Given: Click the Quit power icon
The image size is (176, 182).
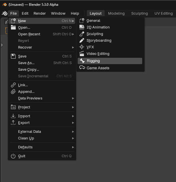Looking at the screenshot, I should [13, 156].
